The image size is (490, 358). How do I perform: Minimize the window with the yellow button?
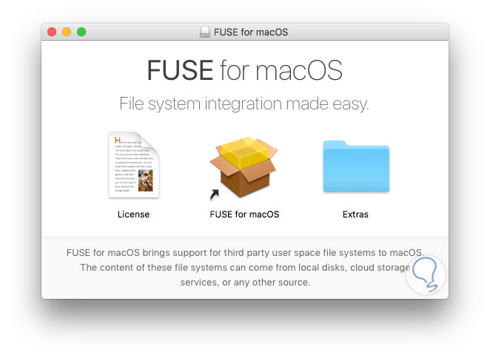(x=67, y=32)
